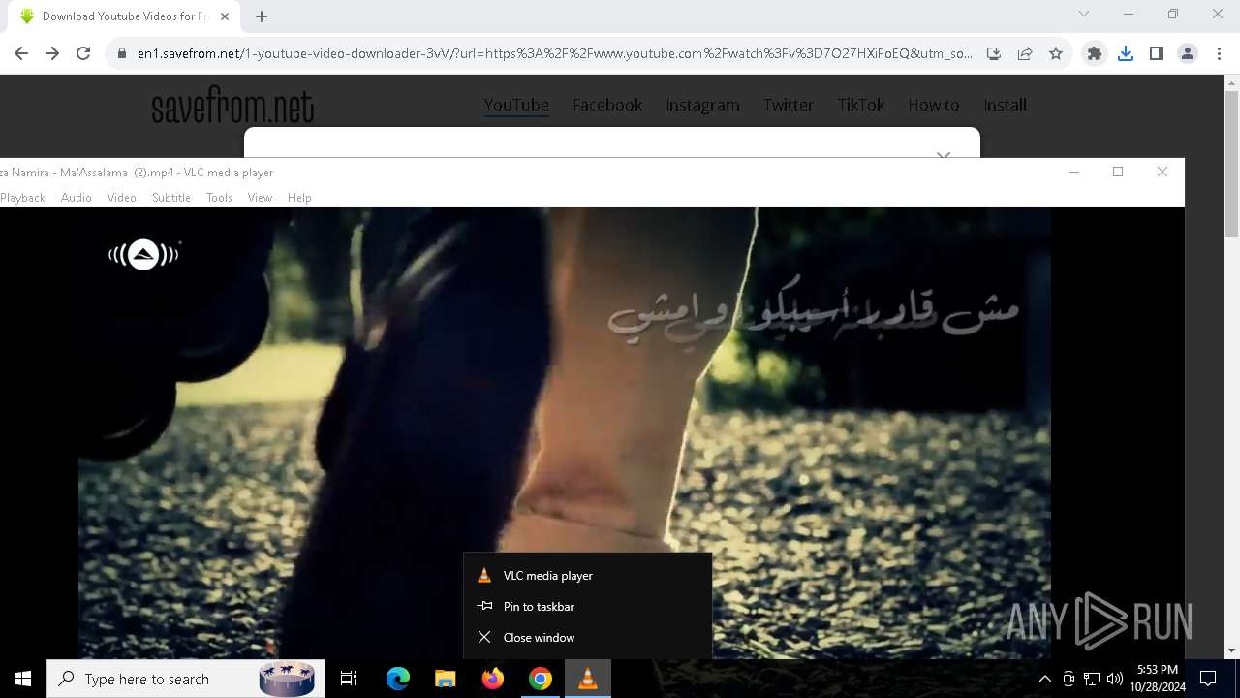Go back in Chrome browser
This screenshot has height=698, width=1240.
coord(21,53)
